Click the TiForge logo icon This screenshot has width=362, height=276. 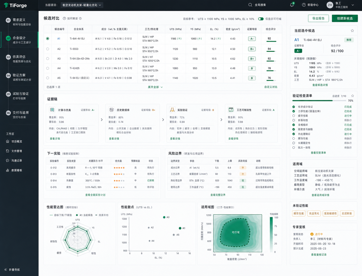pyautogui.click(x=6, y=5)
